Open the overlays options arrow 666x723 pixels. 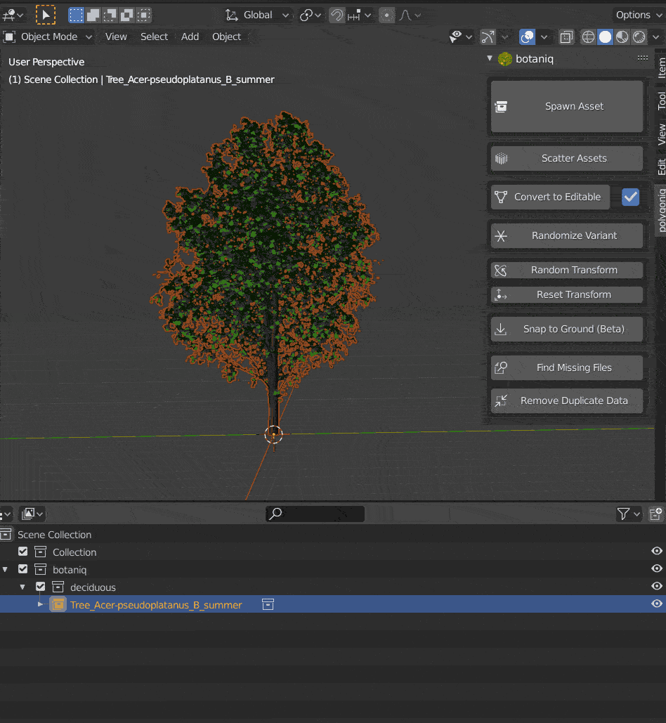544,37
